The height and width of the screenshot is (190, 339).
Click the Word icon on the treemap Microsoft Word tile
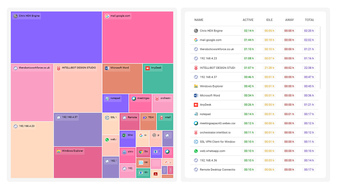(x=107, y=68)
